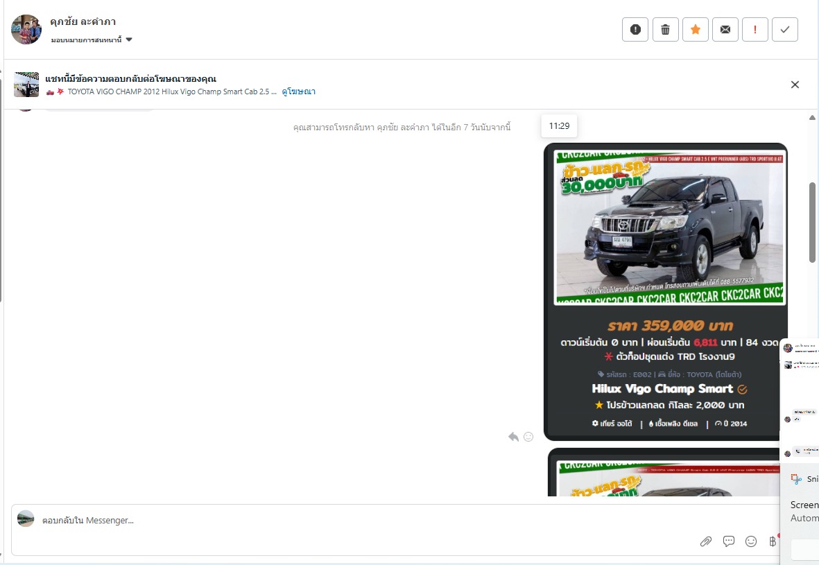Screen dimensions: 819x565
Task: Mark conversation unread with envelope icon
Action: (x=725, y=29)
